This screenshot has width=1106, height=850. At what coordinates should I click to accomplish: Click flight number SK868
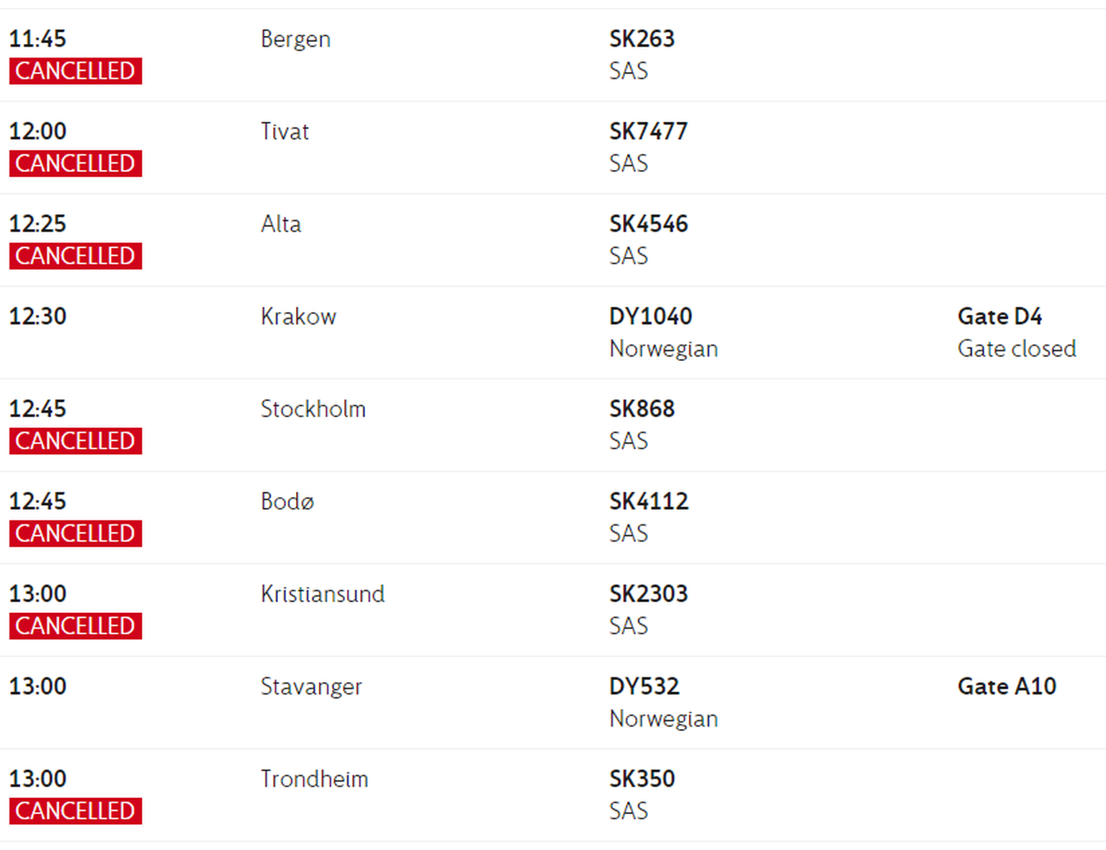coord(642,408)
